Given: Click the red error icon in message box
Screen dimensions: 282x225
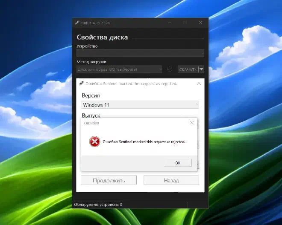Looking at the screenshot, I should 95,141.
